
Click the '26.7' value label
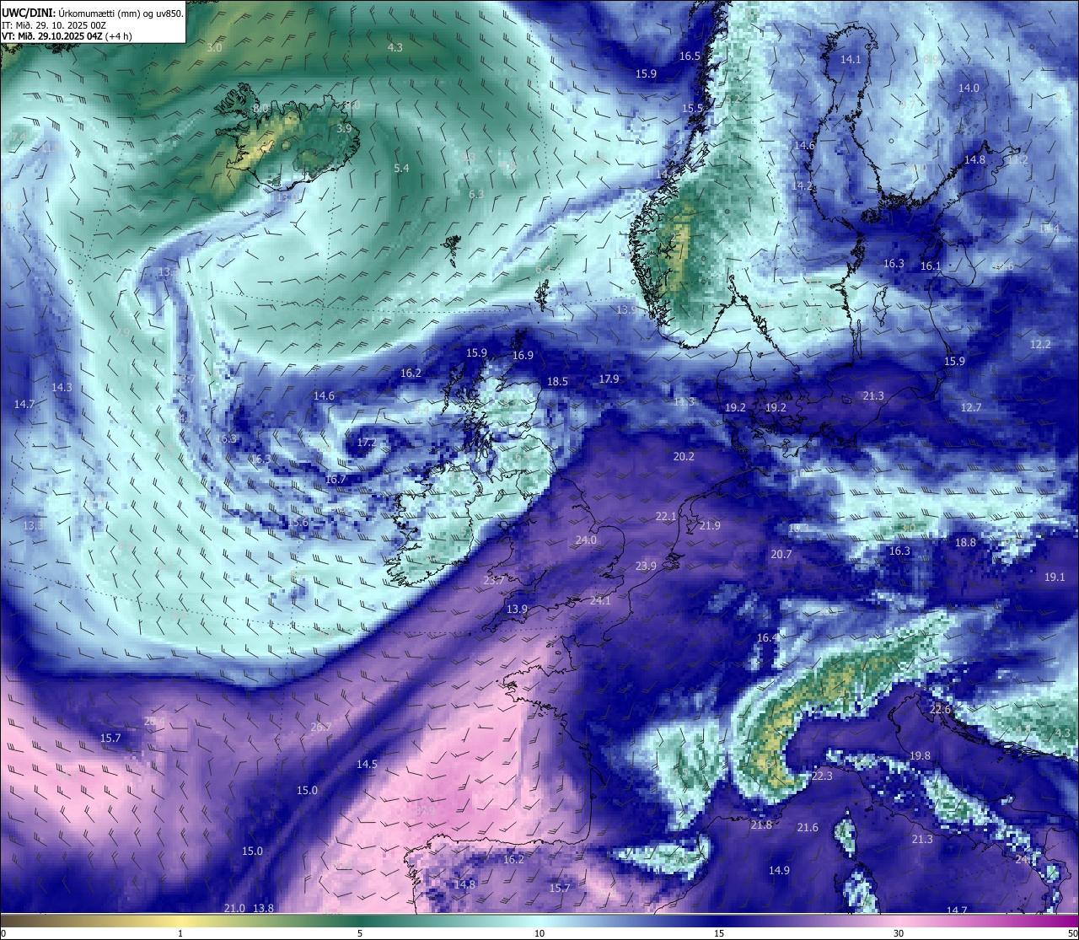[x=320, y=727]
